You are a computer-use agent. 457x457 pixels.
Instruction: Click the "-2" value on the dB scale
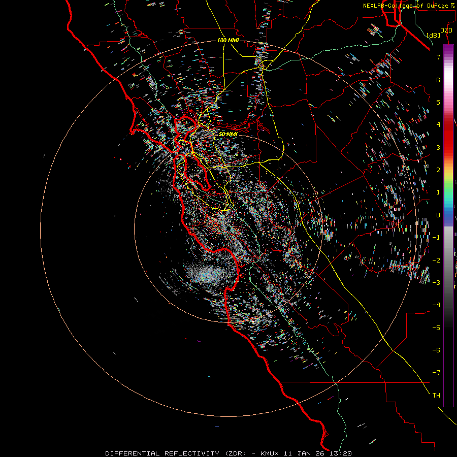436,260
